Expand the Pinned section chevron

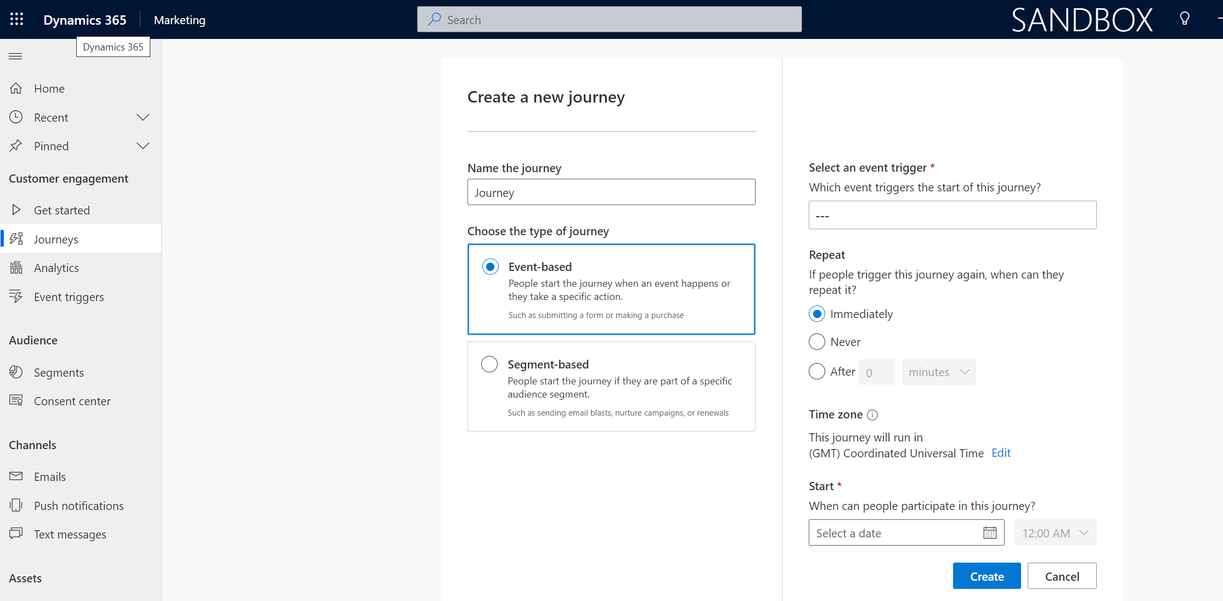(143, 146)
